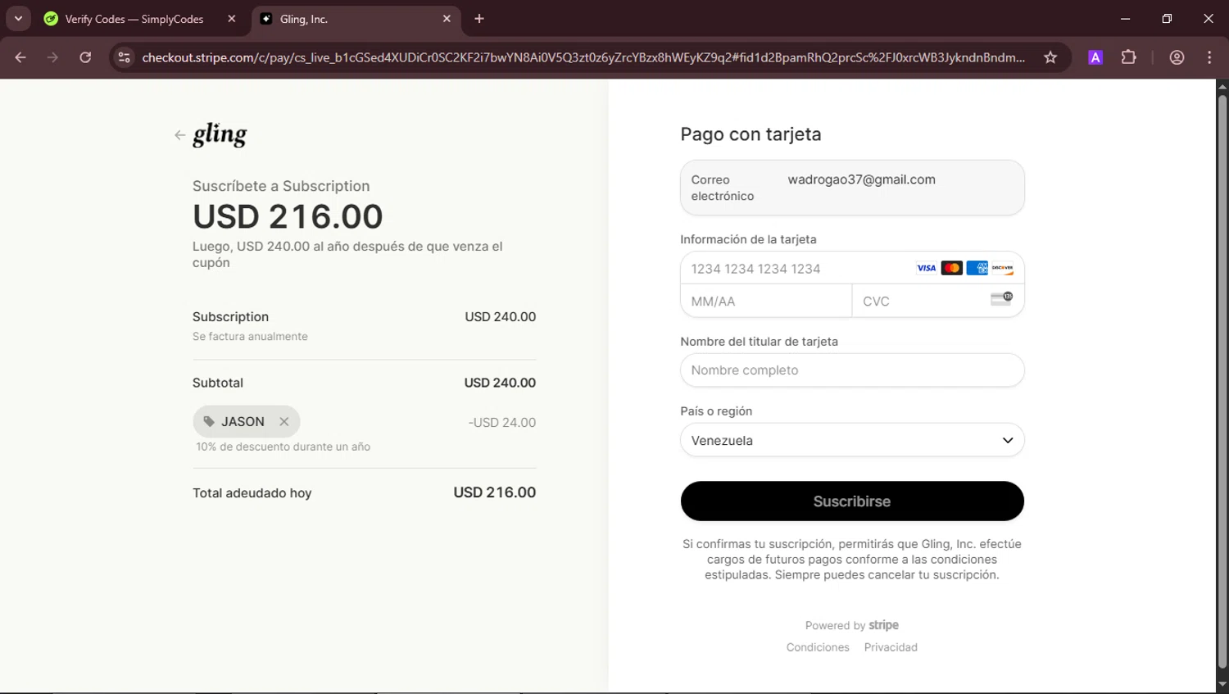1229x694 pixels.
Task: Click the Nombre completo field
Action: (x=852, y=370)
